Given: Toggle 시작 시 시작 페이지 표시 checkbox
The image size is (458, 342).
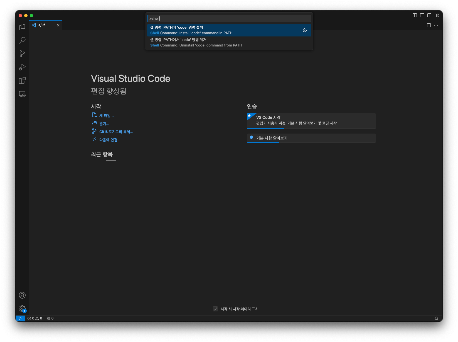Looking at the screenshot, I should [x=215, y=309].
